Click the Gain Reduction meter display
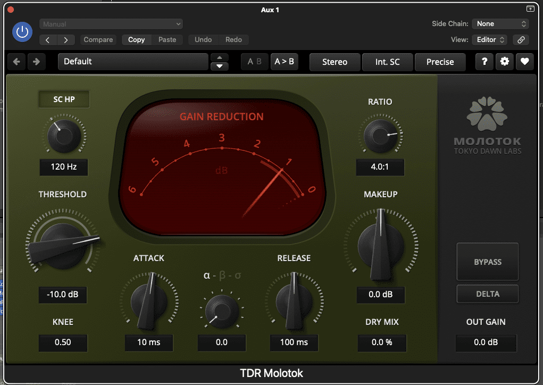This screenshot has width=543, height=385. click(222, 167)
